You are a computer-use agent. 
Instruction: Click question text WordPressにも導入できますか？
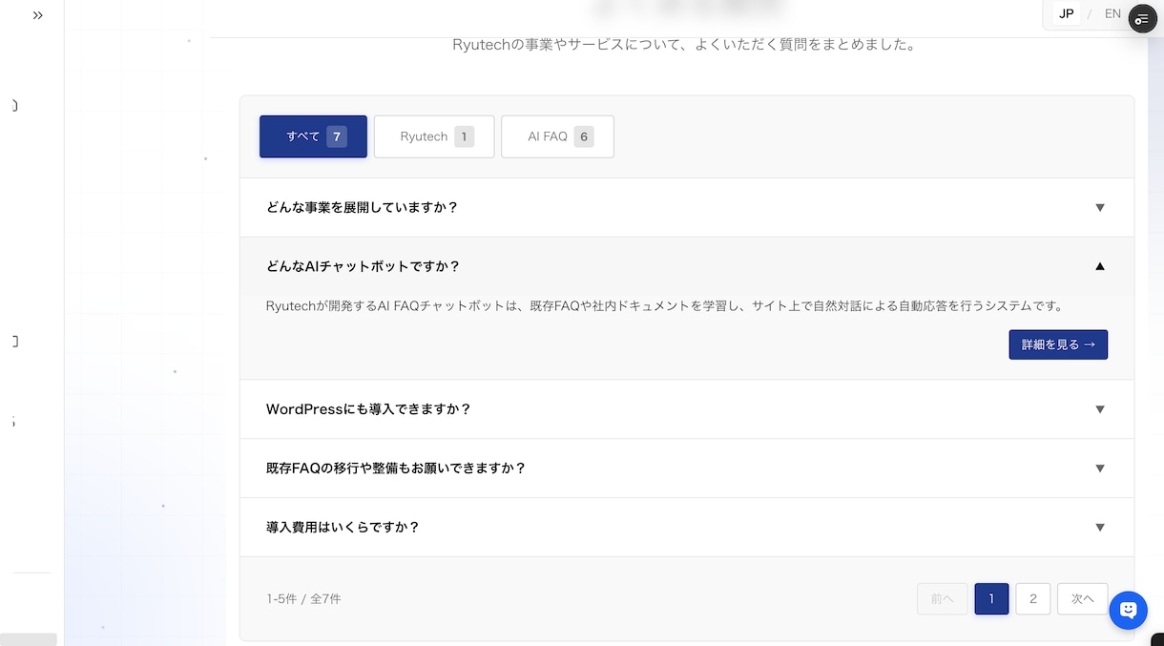click(x=369, y=409)
